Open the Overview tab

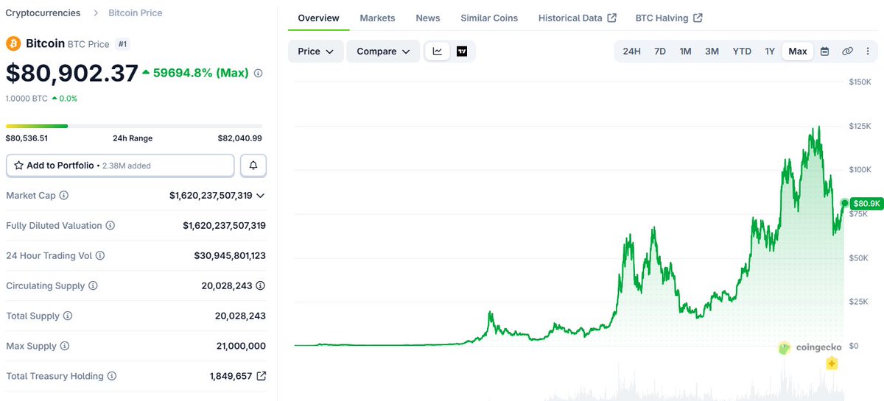[318, 18]
